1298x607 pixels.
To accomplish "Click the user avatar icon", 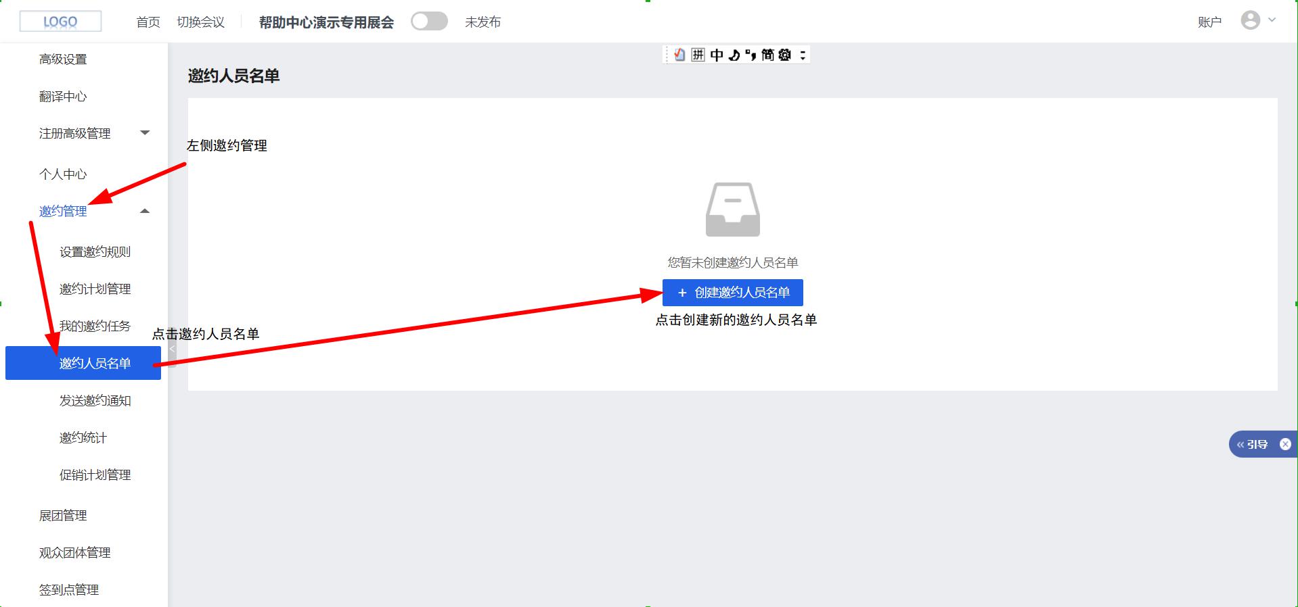I will 1250,20.
